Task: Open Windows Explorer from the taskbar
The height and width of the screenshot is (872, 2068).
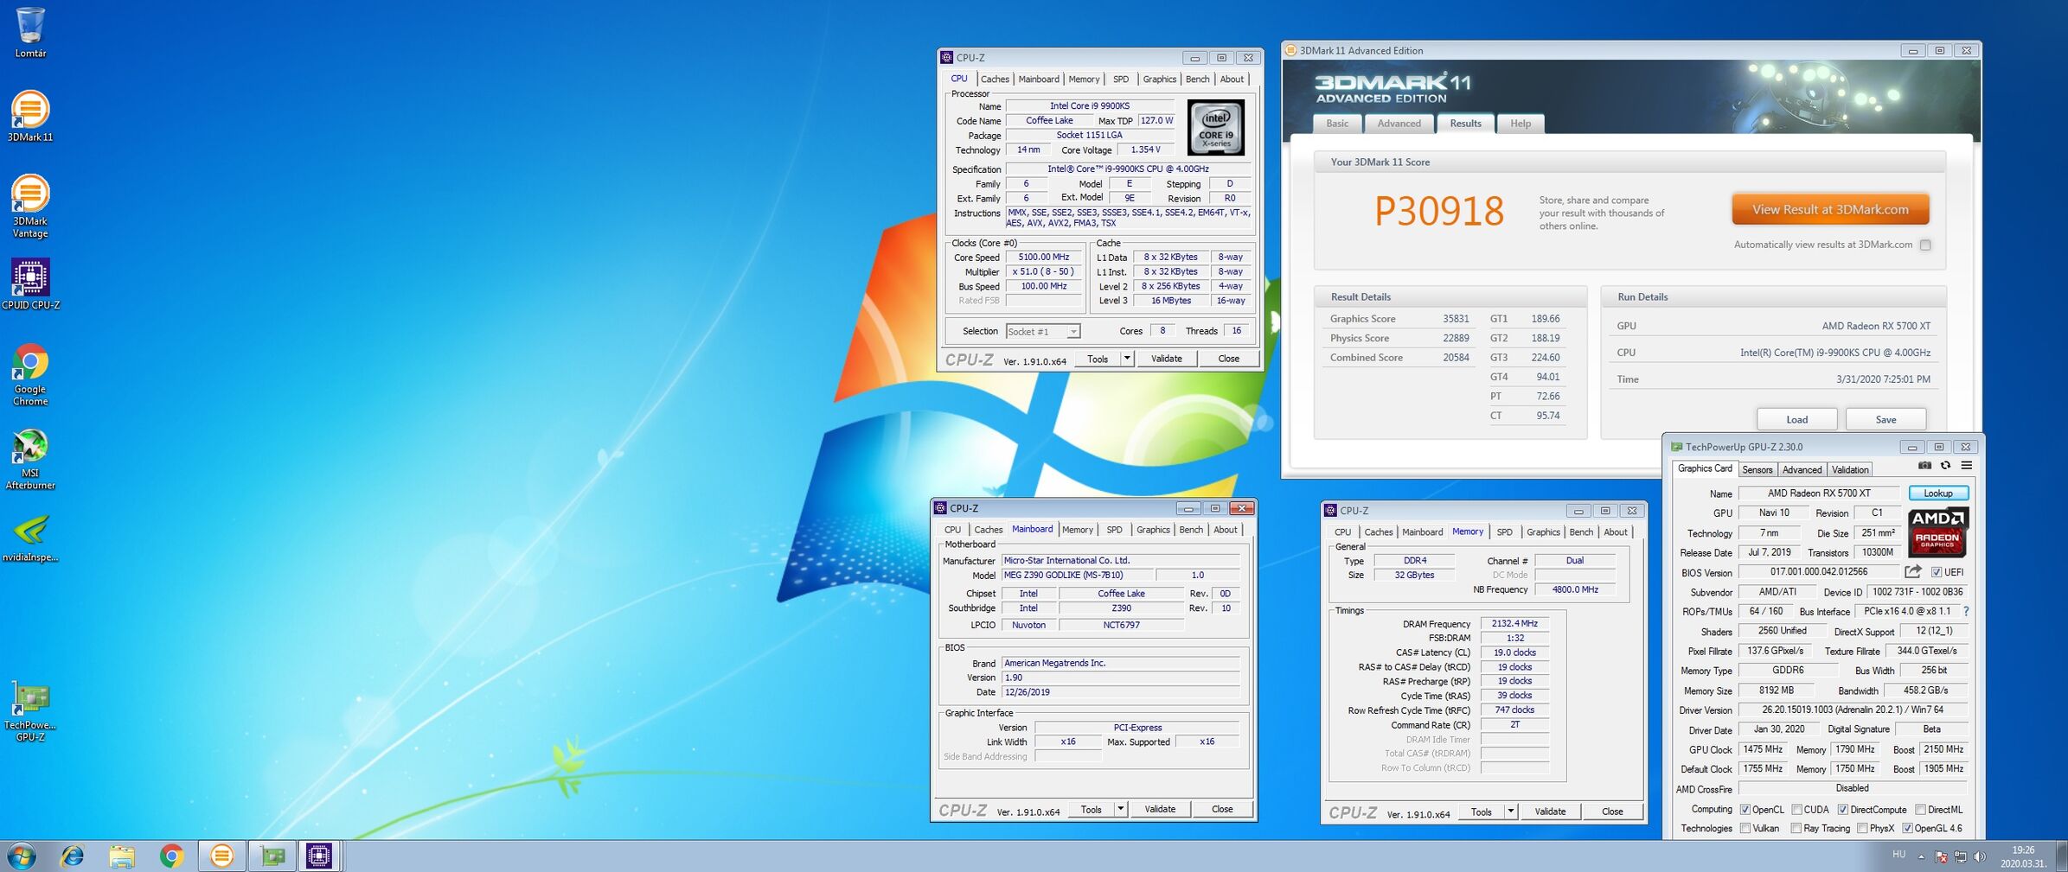Action: tap(122, 856)
